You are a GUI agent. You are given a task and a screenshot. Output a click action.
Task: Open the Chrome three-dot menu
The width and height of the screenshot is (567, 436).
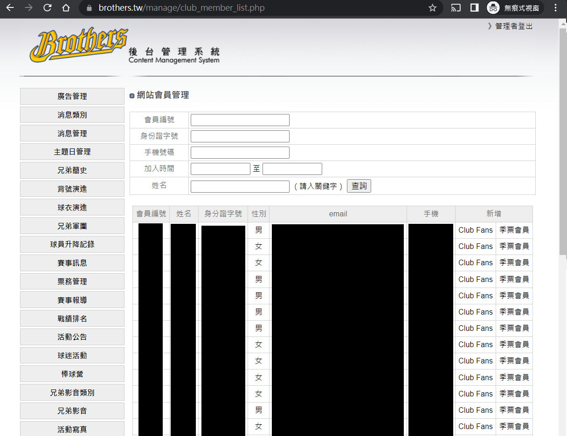coord(555,8)
